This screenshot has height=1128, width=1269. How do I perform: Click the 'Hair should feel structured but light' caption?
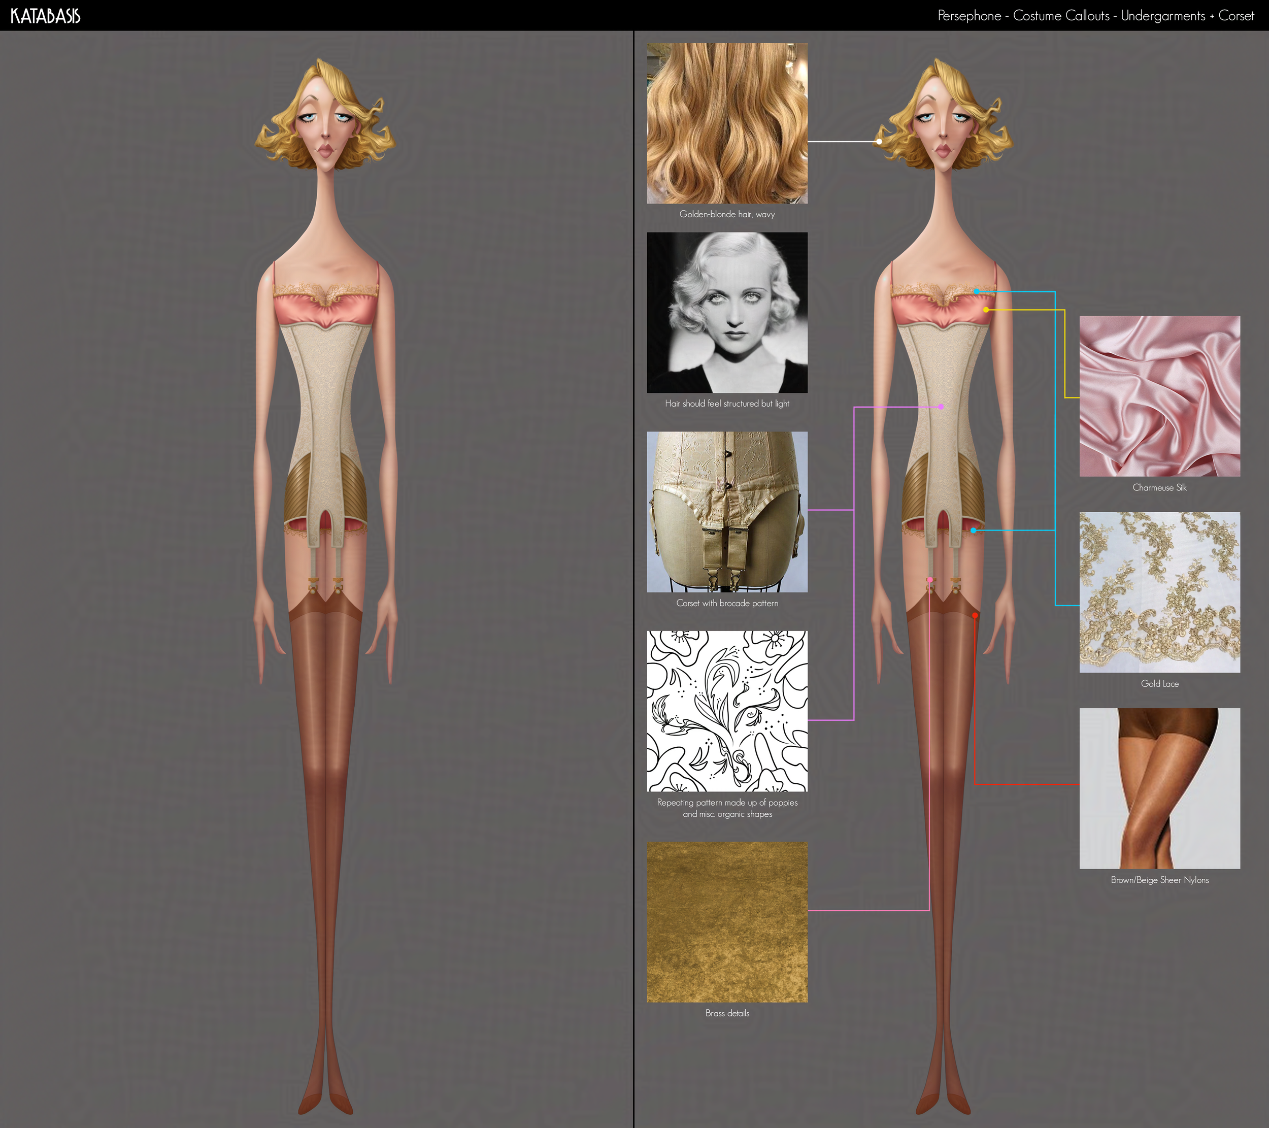[727, 404]
